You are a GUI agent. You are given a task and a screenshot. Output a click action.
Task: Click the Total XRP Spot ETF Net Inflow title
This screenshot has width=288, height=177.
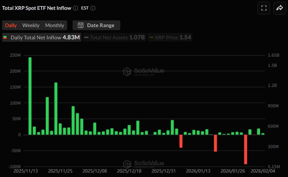tap(36, 8)
